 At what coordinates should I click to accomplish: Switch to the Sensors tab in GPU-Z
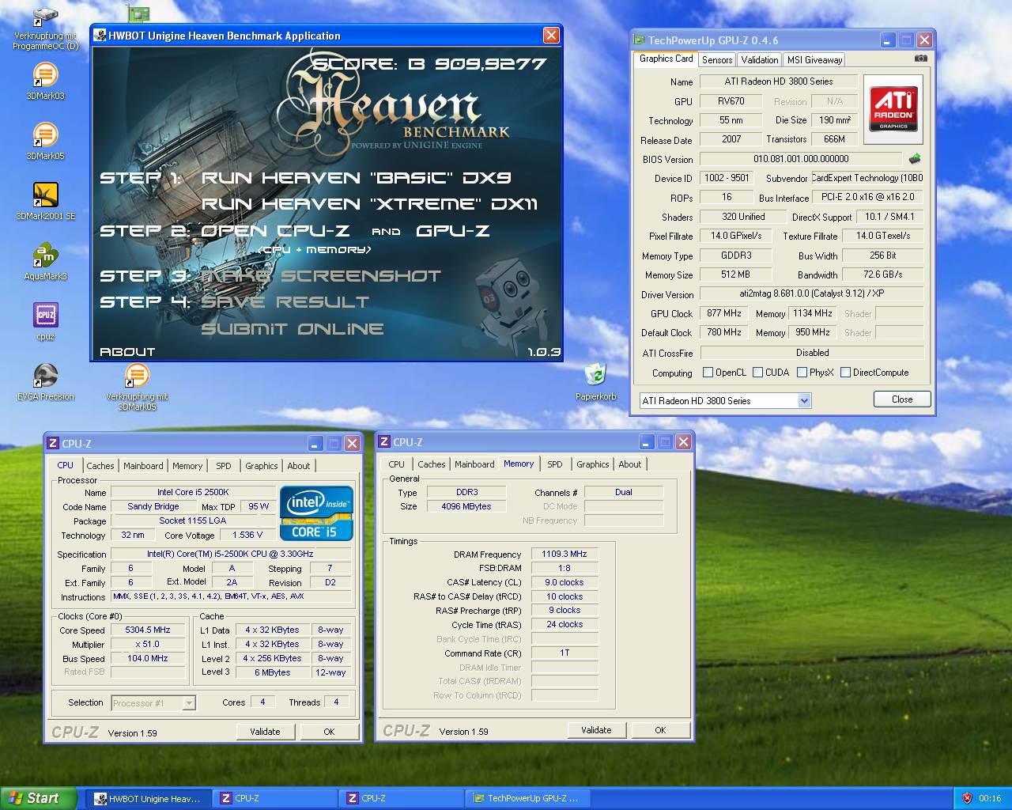[x=717, y=60]
